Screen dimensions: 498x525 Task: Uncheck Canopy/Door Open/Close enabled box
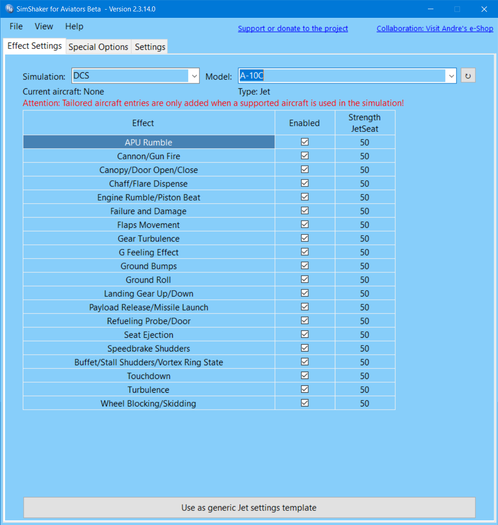pos(305,169)
